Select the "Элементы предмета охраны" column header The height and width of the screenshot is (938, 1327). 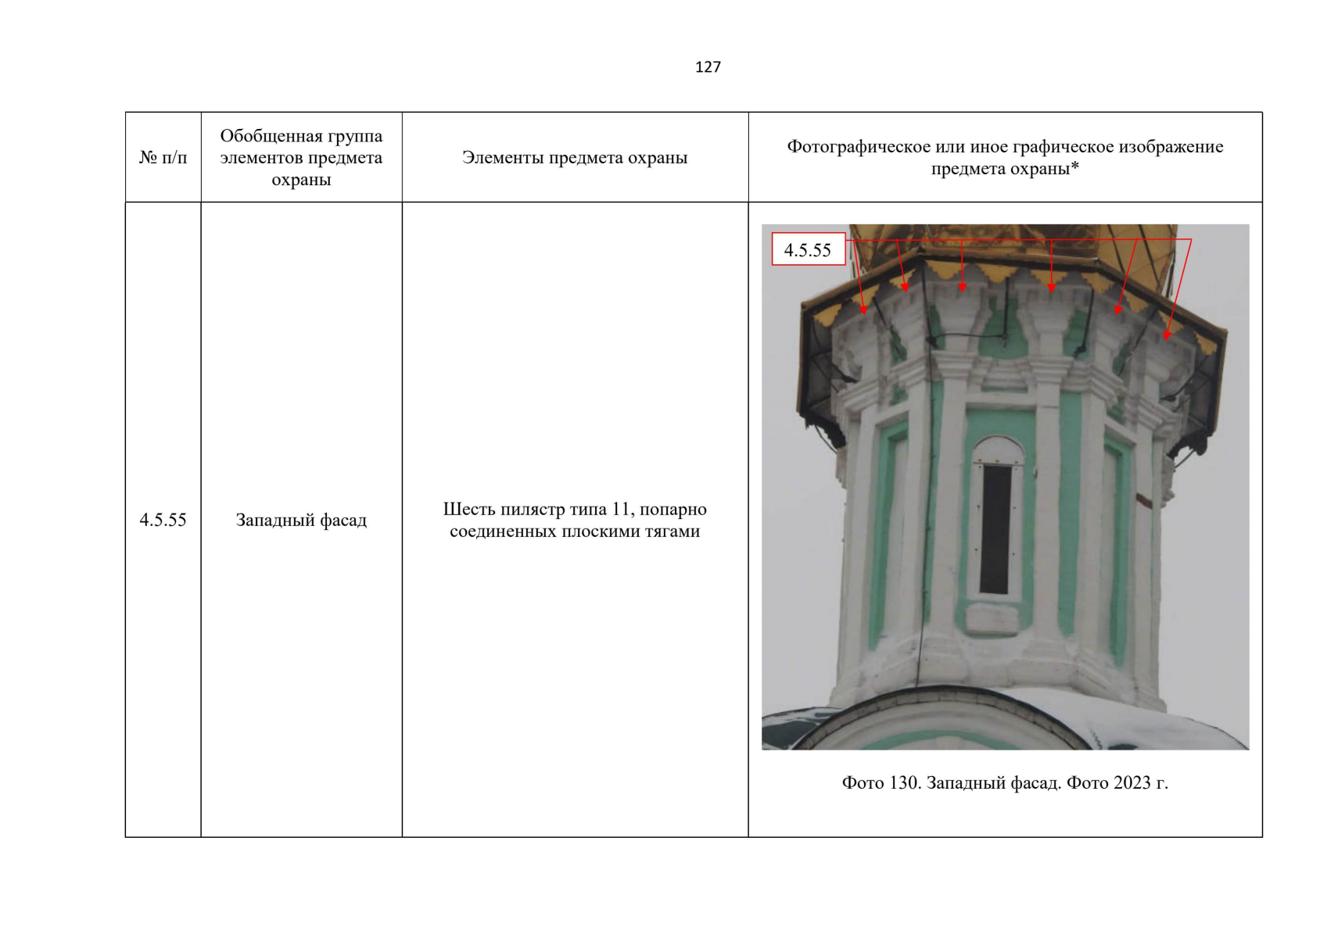coord(575,158)
